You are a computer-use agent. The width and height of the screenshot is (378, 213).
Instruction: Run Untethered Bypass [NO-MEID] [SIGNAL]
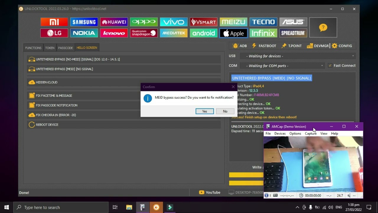click(124, 59)
